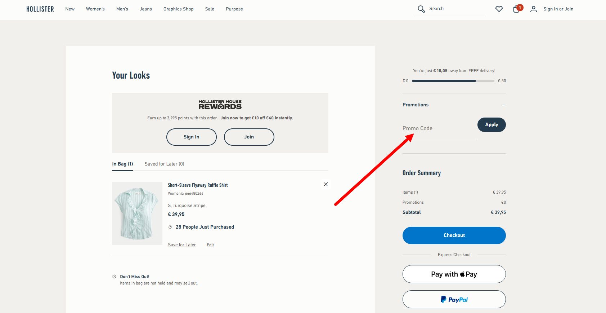
Task: Pay with Apple Pay
Action: [454, 274]
